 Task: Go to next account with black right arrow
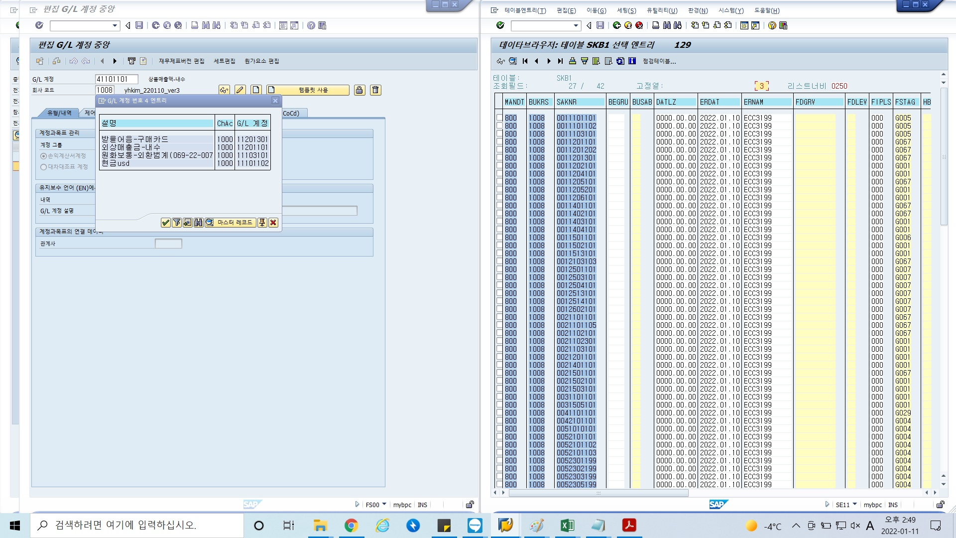(x=115, y=61)
